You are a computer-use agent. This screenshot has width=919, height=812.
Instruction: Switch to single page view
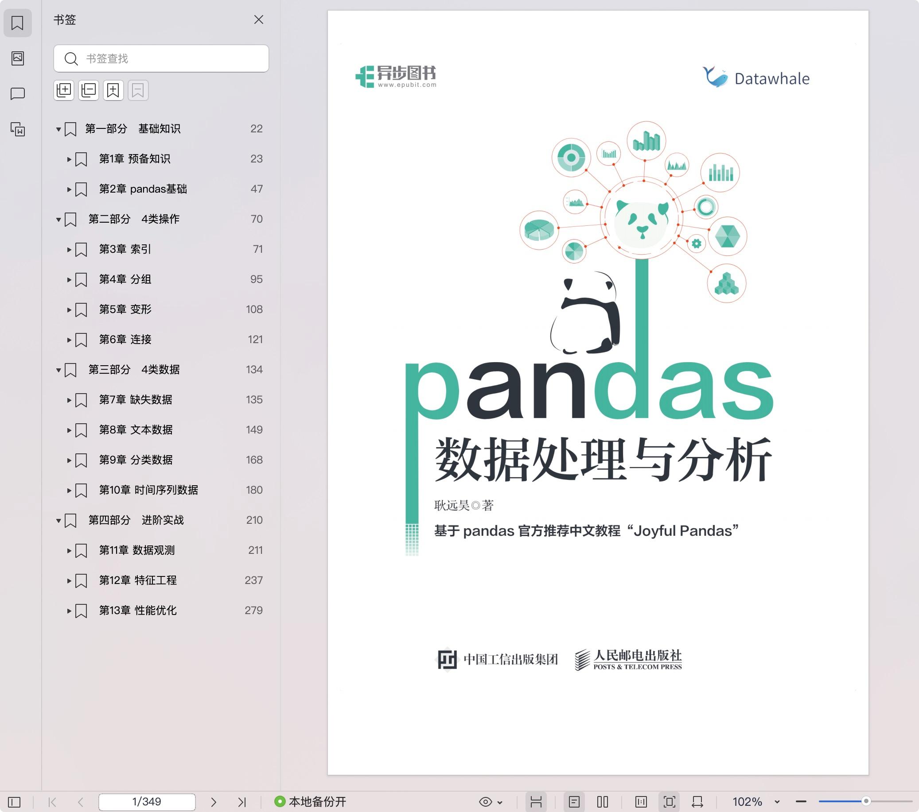(574, 802)
